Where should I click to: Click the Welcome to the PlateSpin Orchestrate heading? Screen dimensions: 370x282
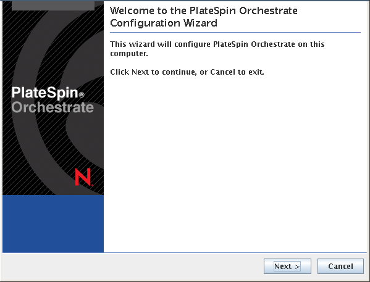pyautogui.click(x=204, y=11)
